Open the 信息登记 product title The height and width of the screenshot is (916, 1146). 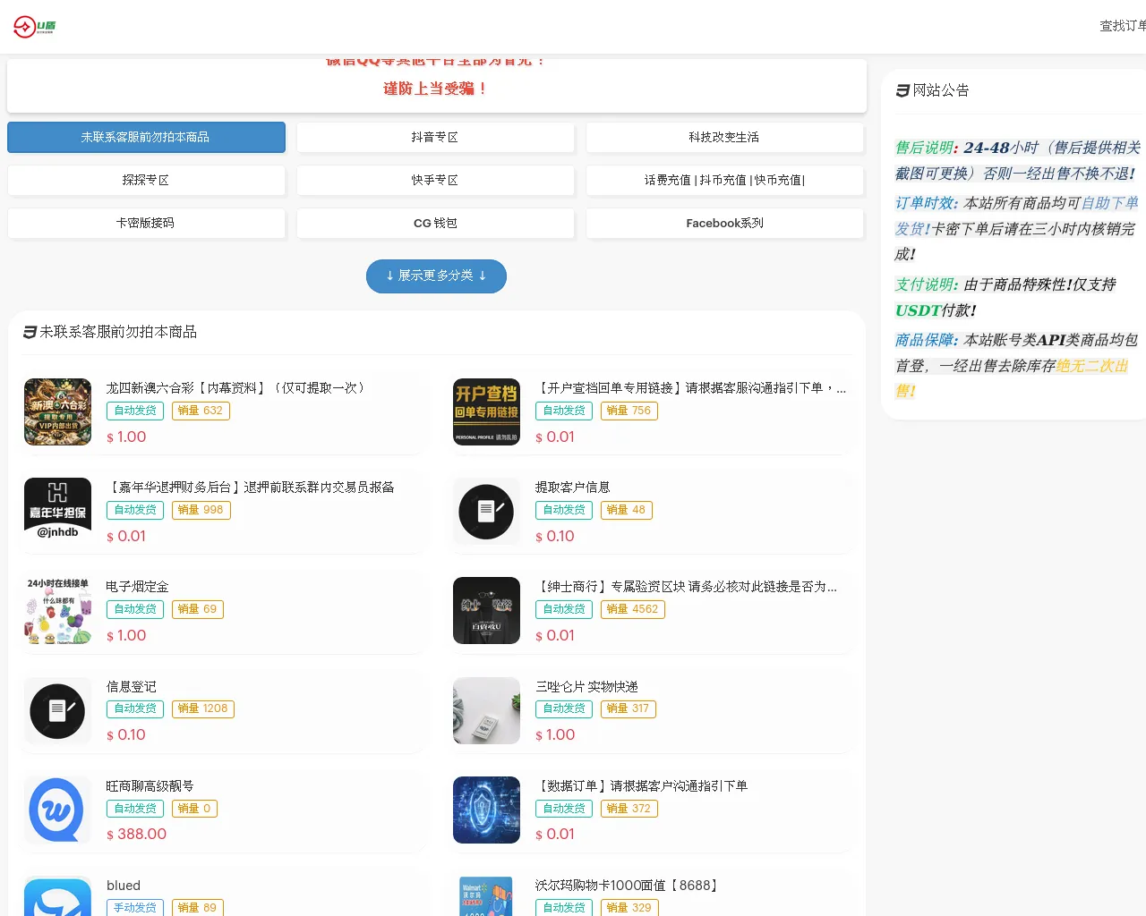pos(131,686)
